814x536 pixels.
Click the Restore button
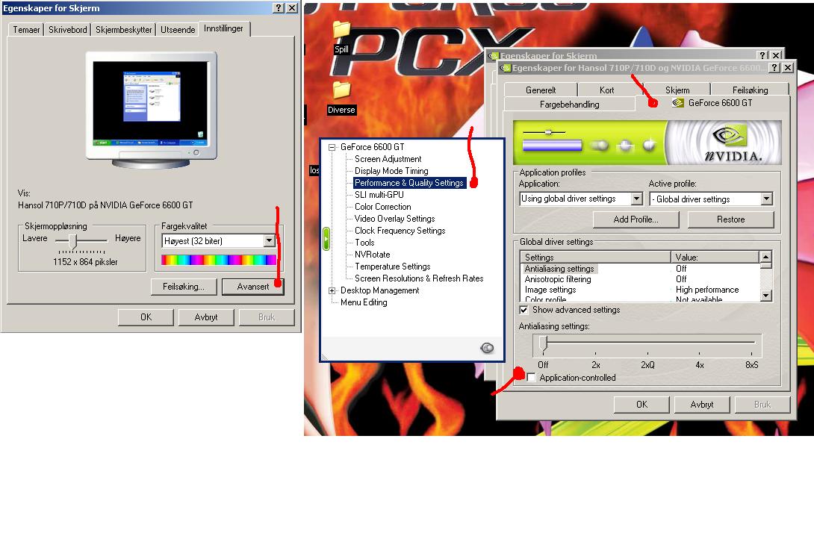click(730, 219)
